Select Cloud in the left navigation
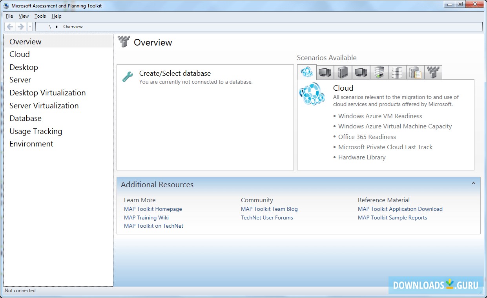Viewport: 487px width, 298px height. pyautogui.click(x=58, y=54)
